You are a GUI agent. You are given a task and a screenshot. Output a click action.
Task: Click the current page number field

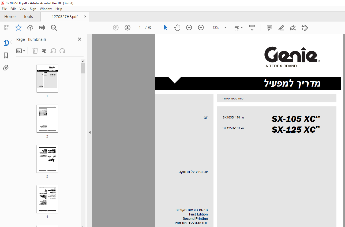140,28
